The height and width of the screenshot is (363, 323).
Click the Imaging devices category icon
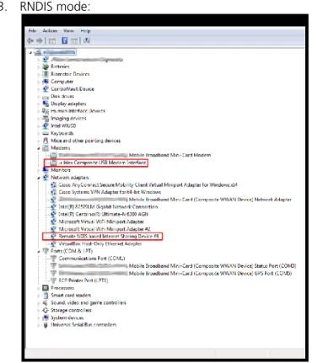[x=46, y=118]
